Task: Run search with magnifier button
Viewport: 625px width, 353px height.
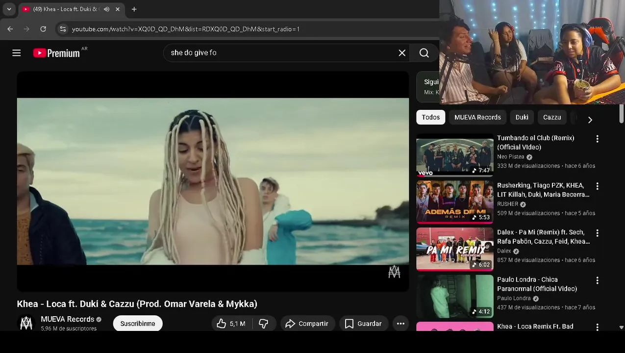Action: (424, 53)
